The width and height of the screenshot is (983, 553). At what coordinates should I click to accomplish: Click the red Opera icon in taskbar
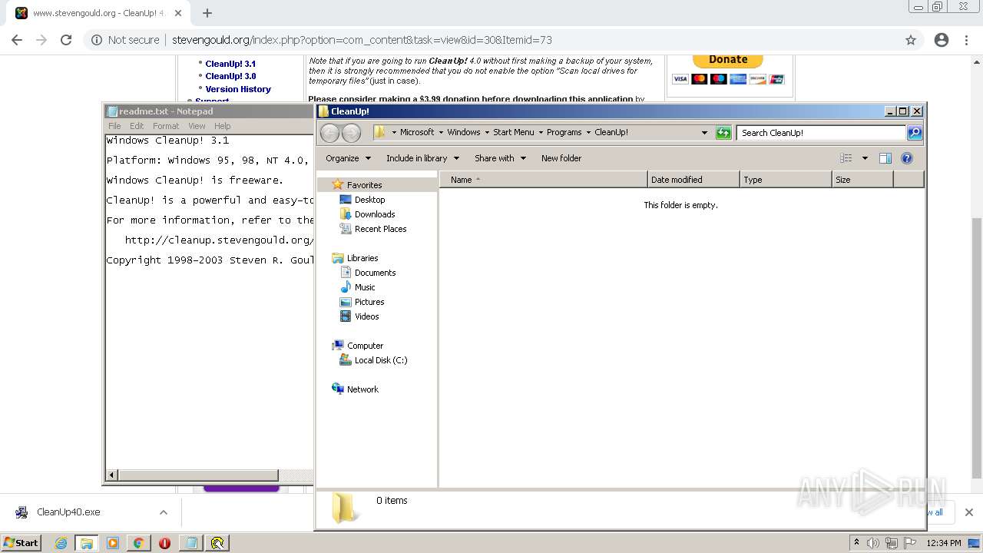164,543
